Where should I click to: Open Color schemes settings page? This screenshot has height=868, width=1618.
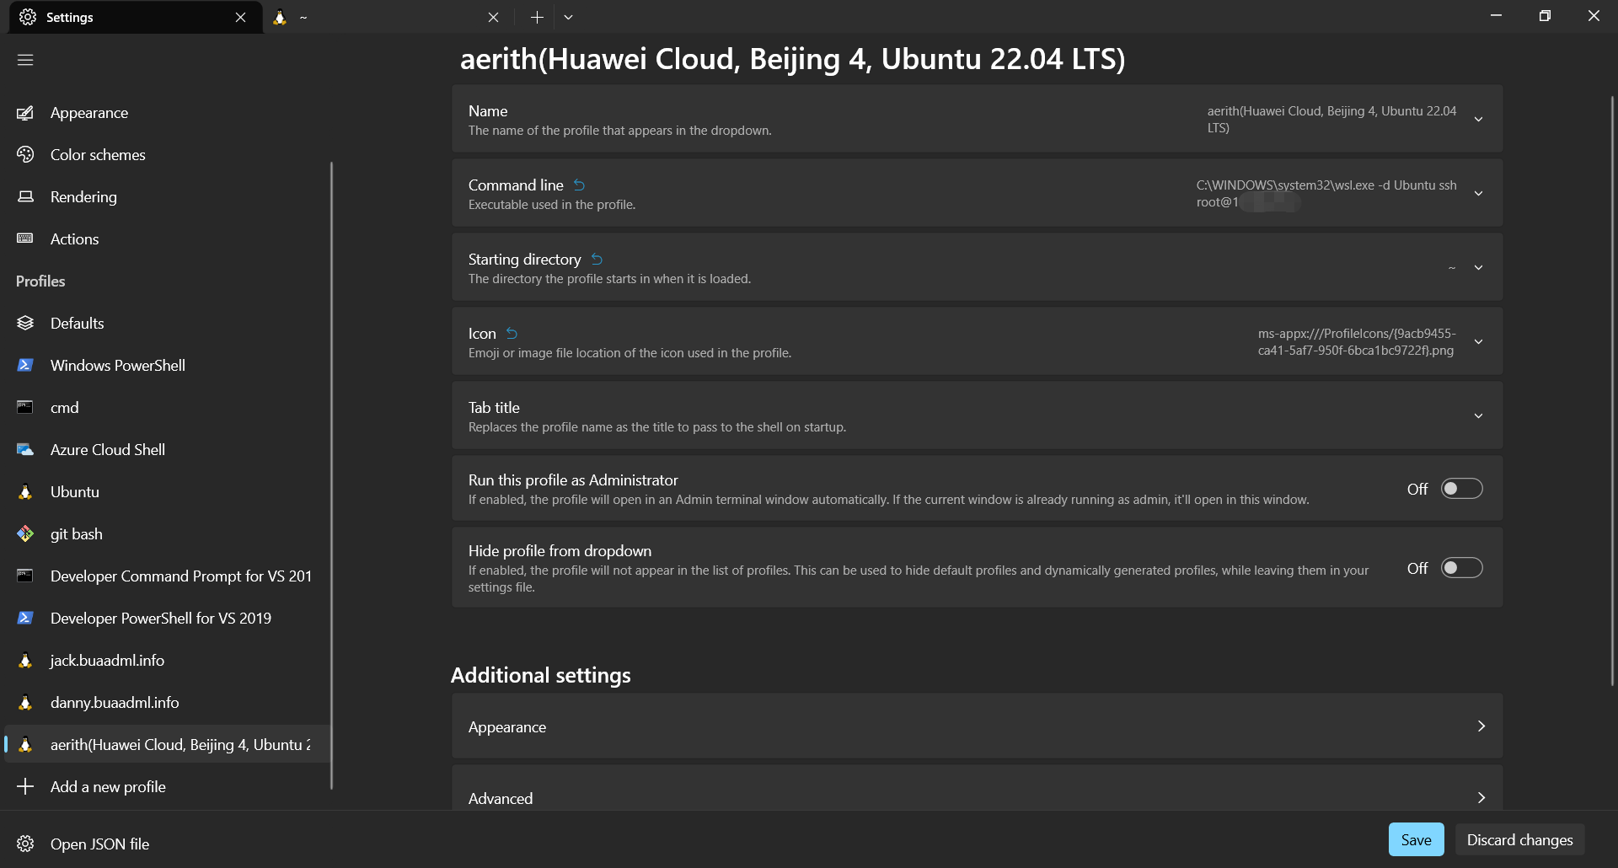click(x=167, y=155)
